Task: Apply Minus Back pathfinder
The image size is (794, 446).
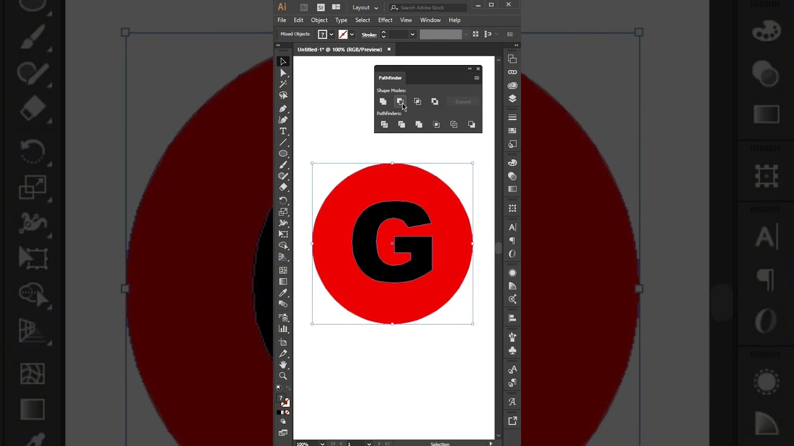Action: pos(471,125)
